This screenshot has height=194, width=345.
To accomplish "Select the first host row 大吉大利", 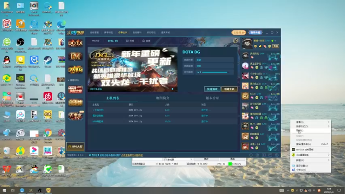I will pos(163,110).
